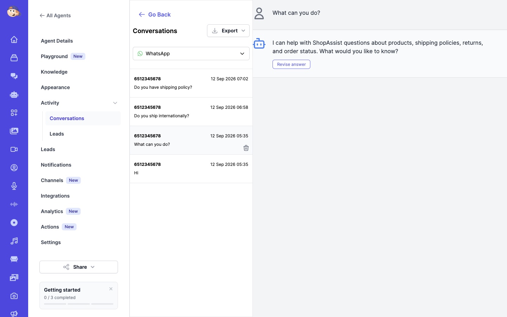
Task: Select Knowledge in the agent menu
Action: 54,72
